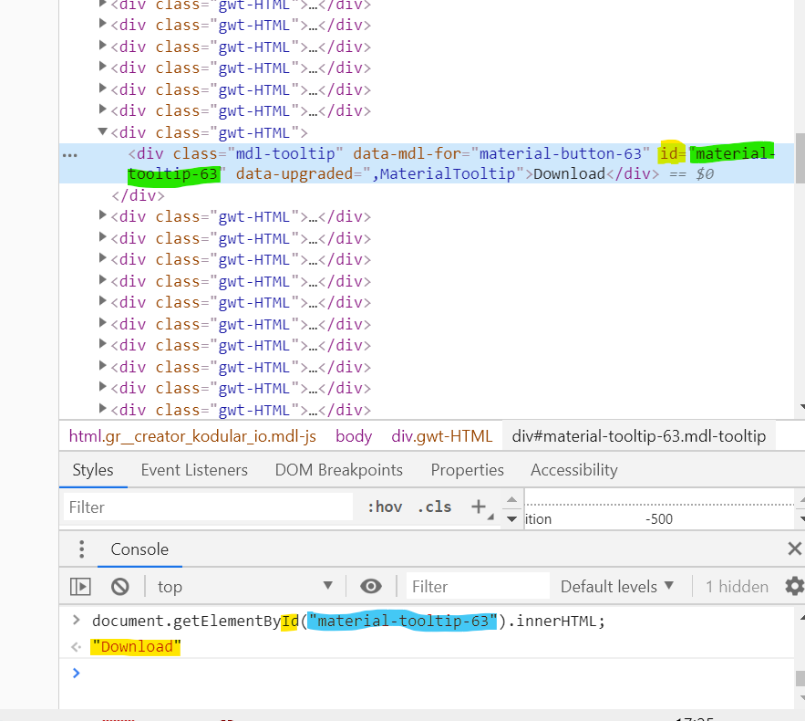Screen dimensions: 805x721
Task: Expand the first collapsed gwt-HTML div below the open node
Action: click(102, 215)
